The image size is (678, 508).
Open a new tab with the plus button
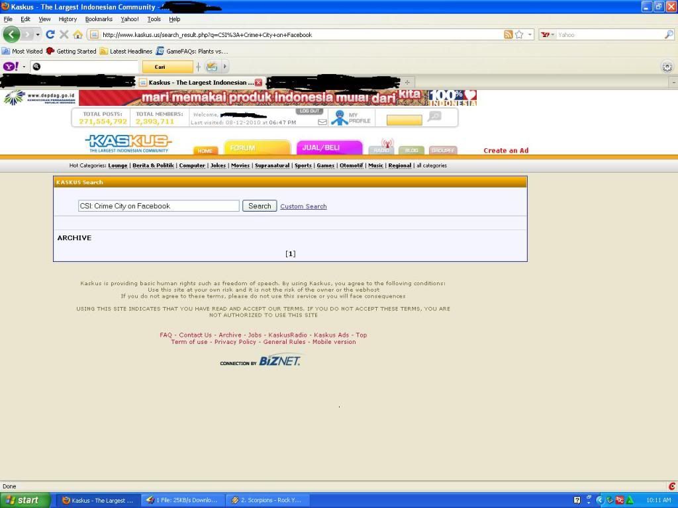[x=407, y=82]
